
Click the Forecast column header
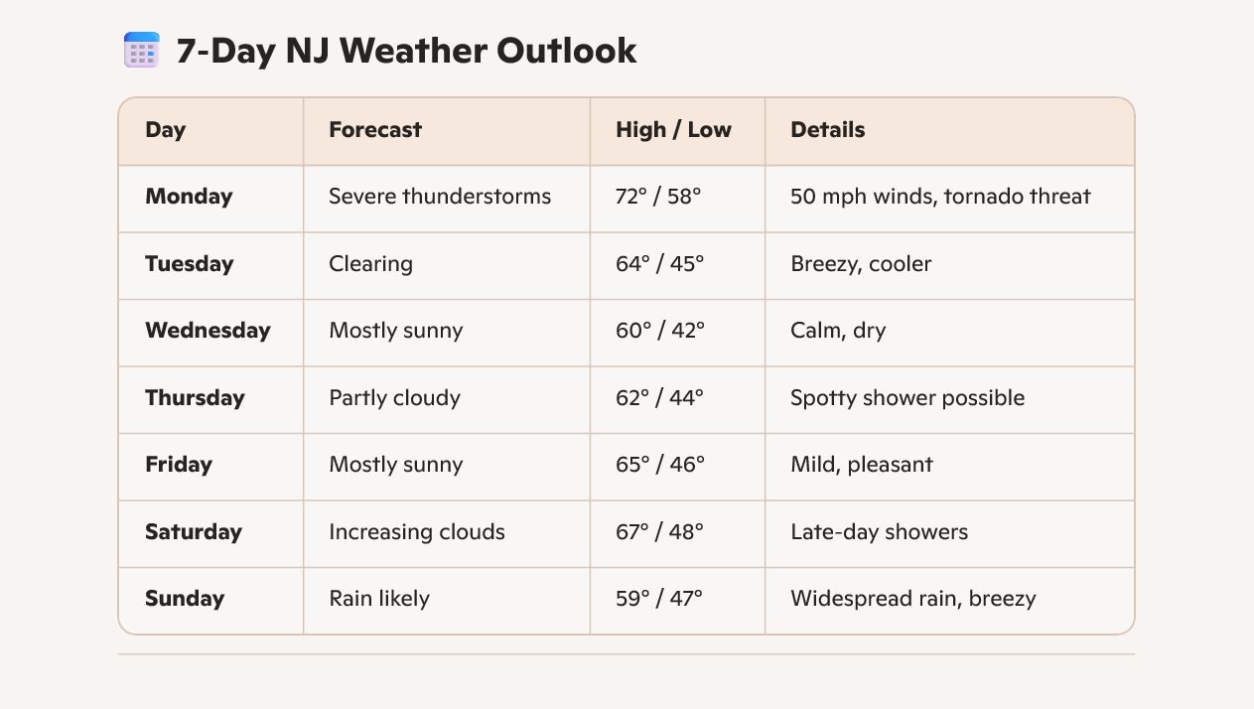[375, 130]
